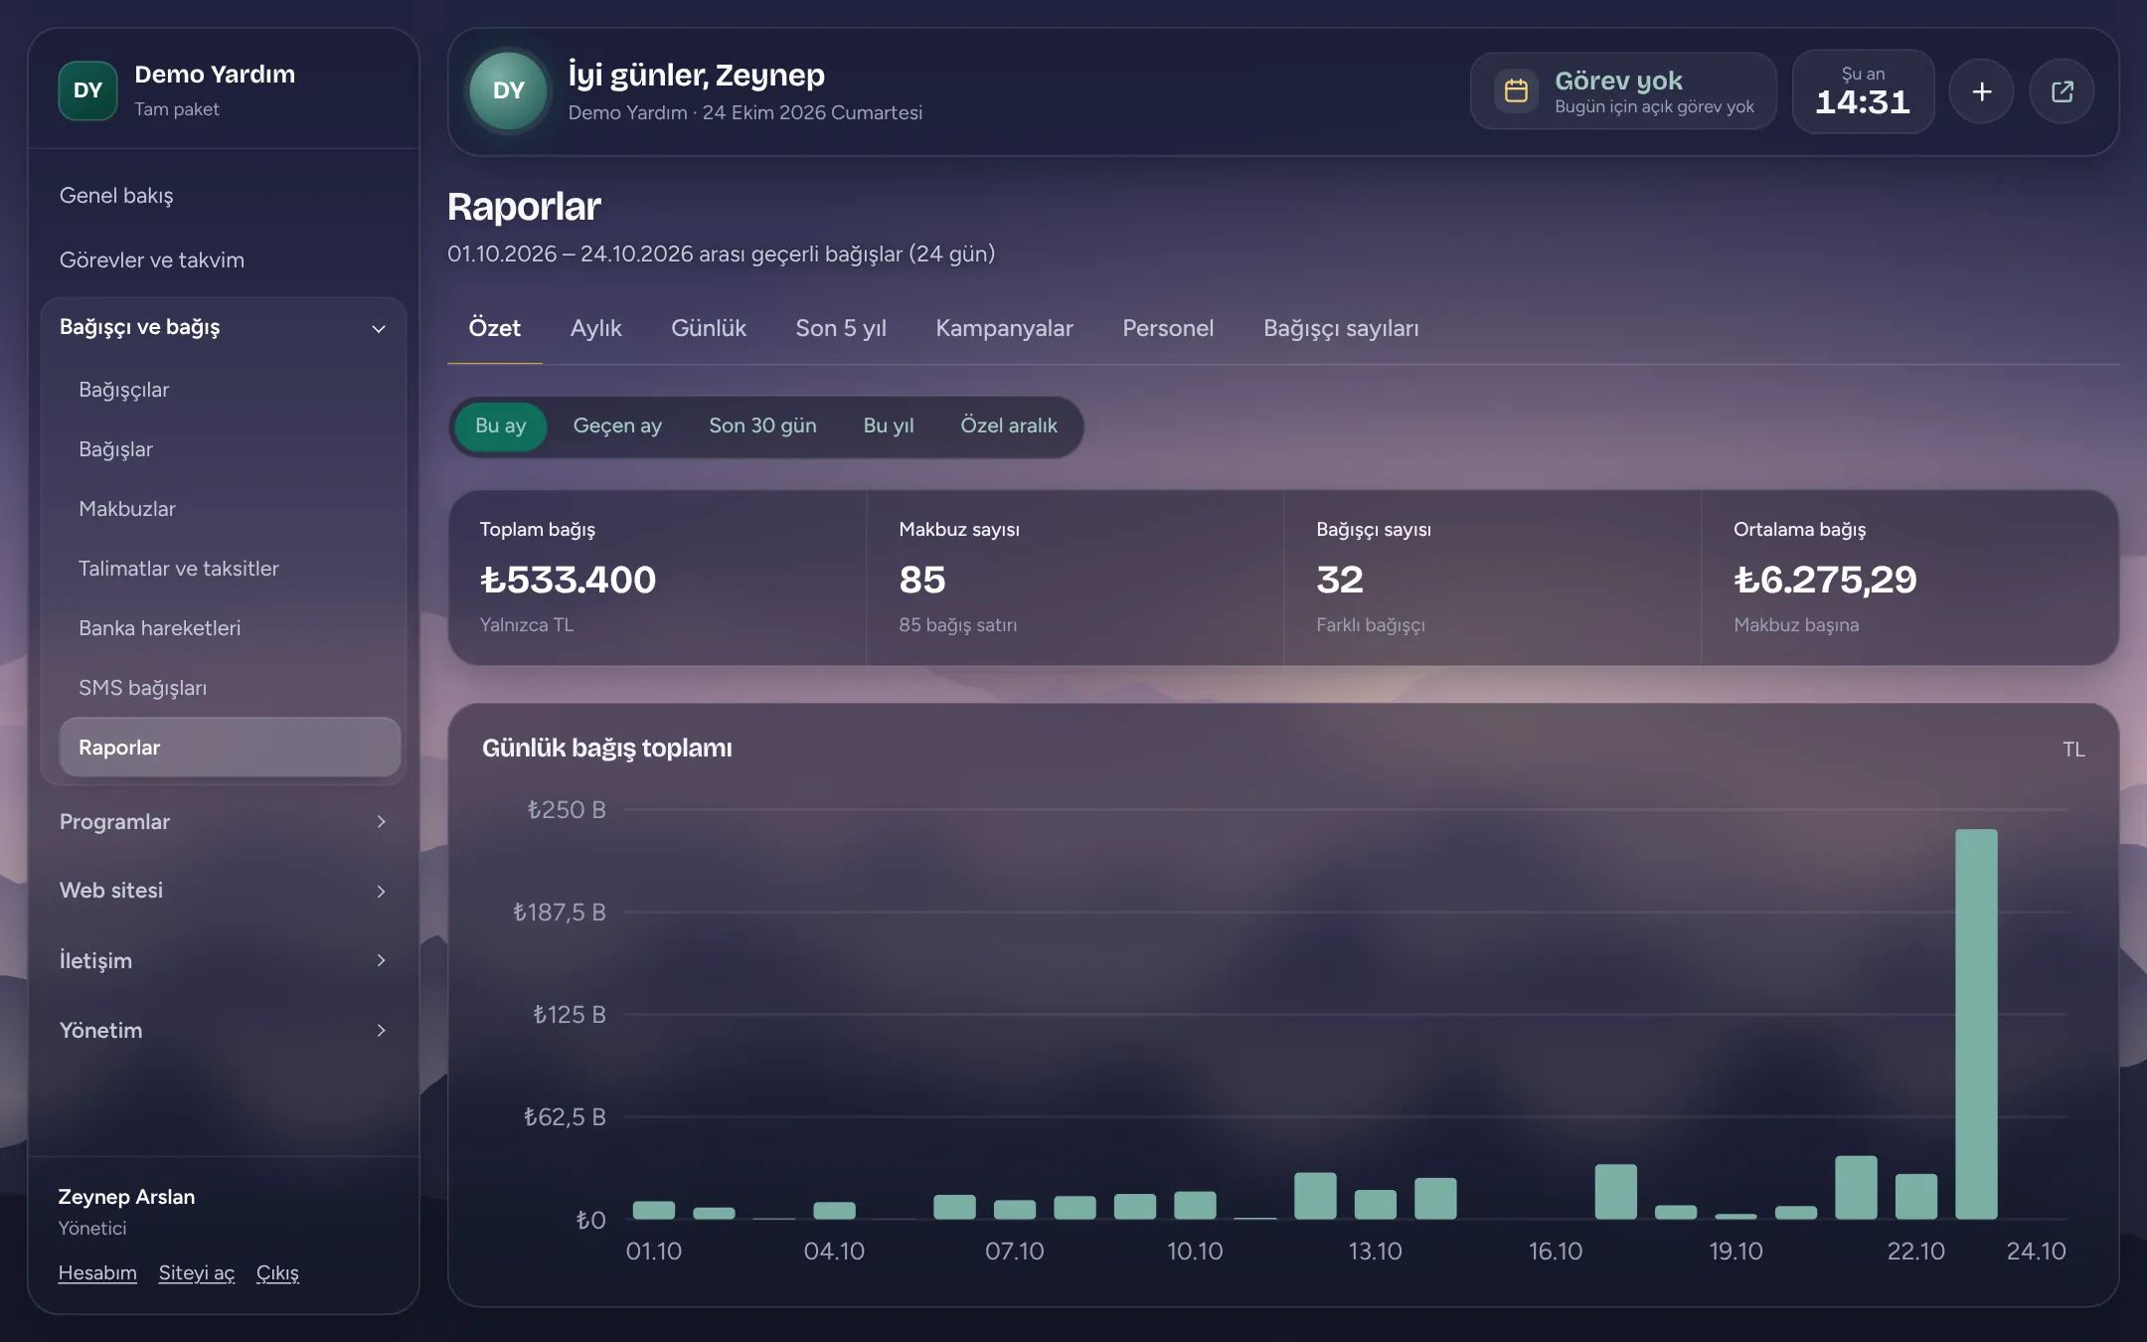Switch to the Aylık tab
The width and height of the screenshot is (2147, 1342).
pos(595,329)
